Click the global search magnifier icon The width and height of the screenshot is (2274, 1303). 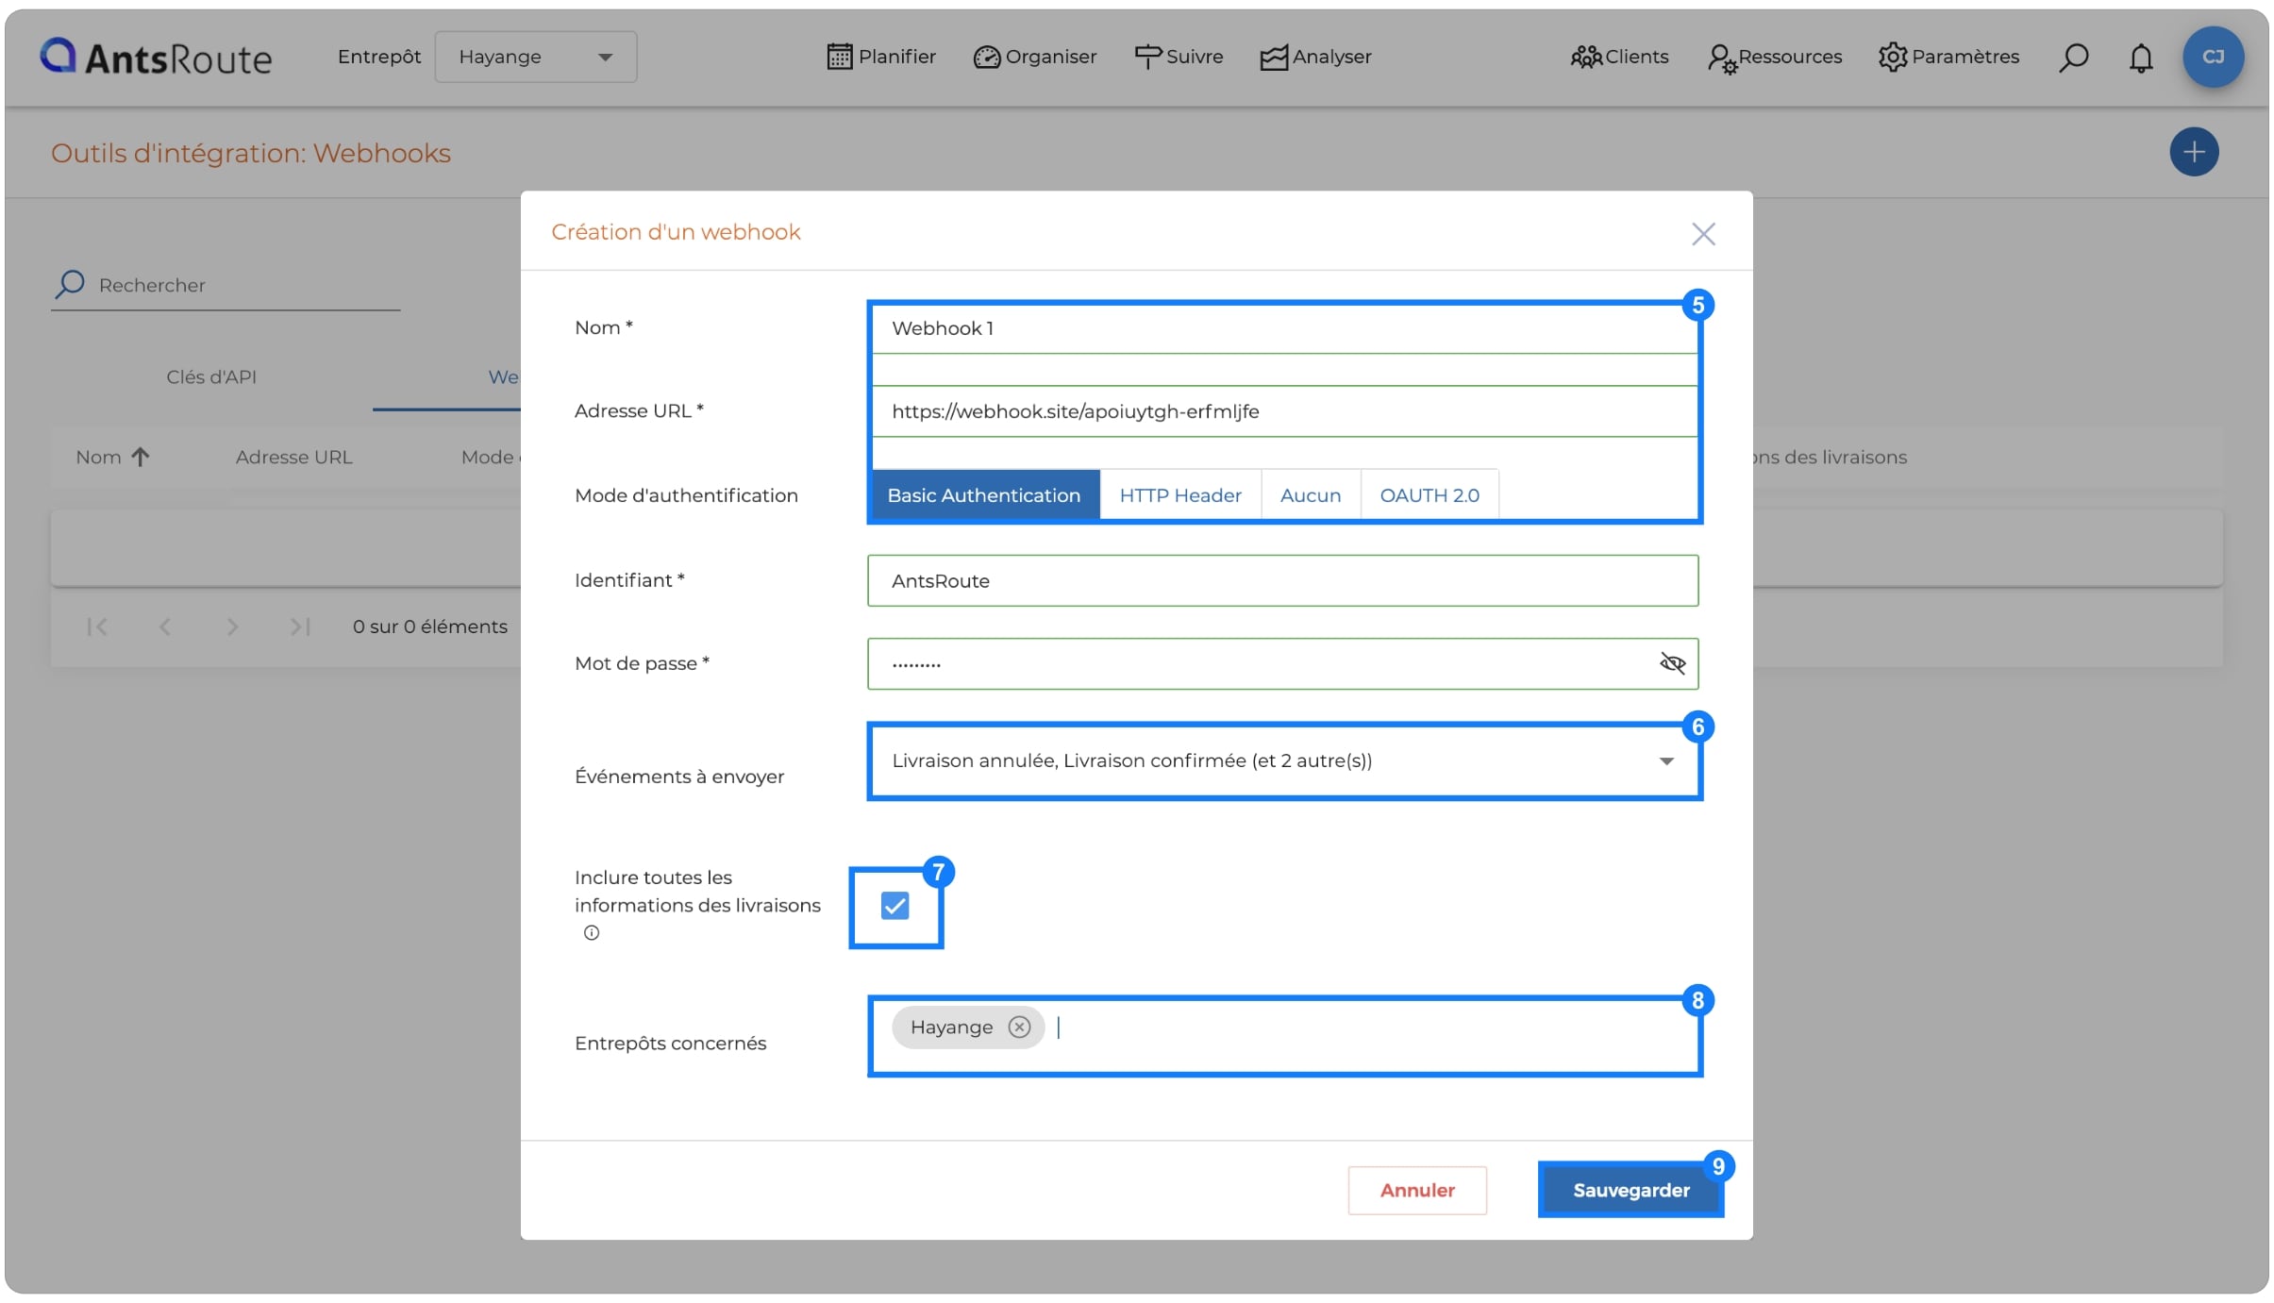coord(2073,58)
